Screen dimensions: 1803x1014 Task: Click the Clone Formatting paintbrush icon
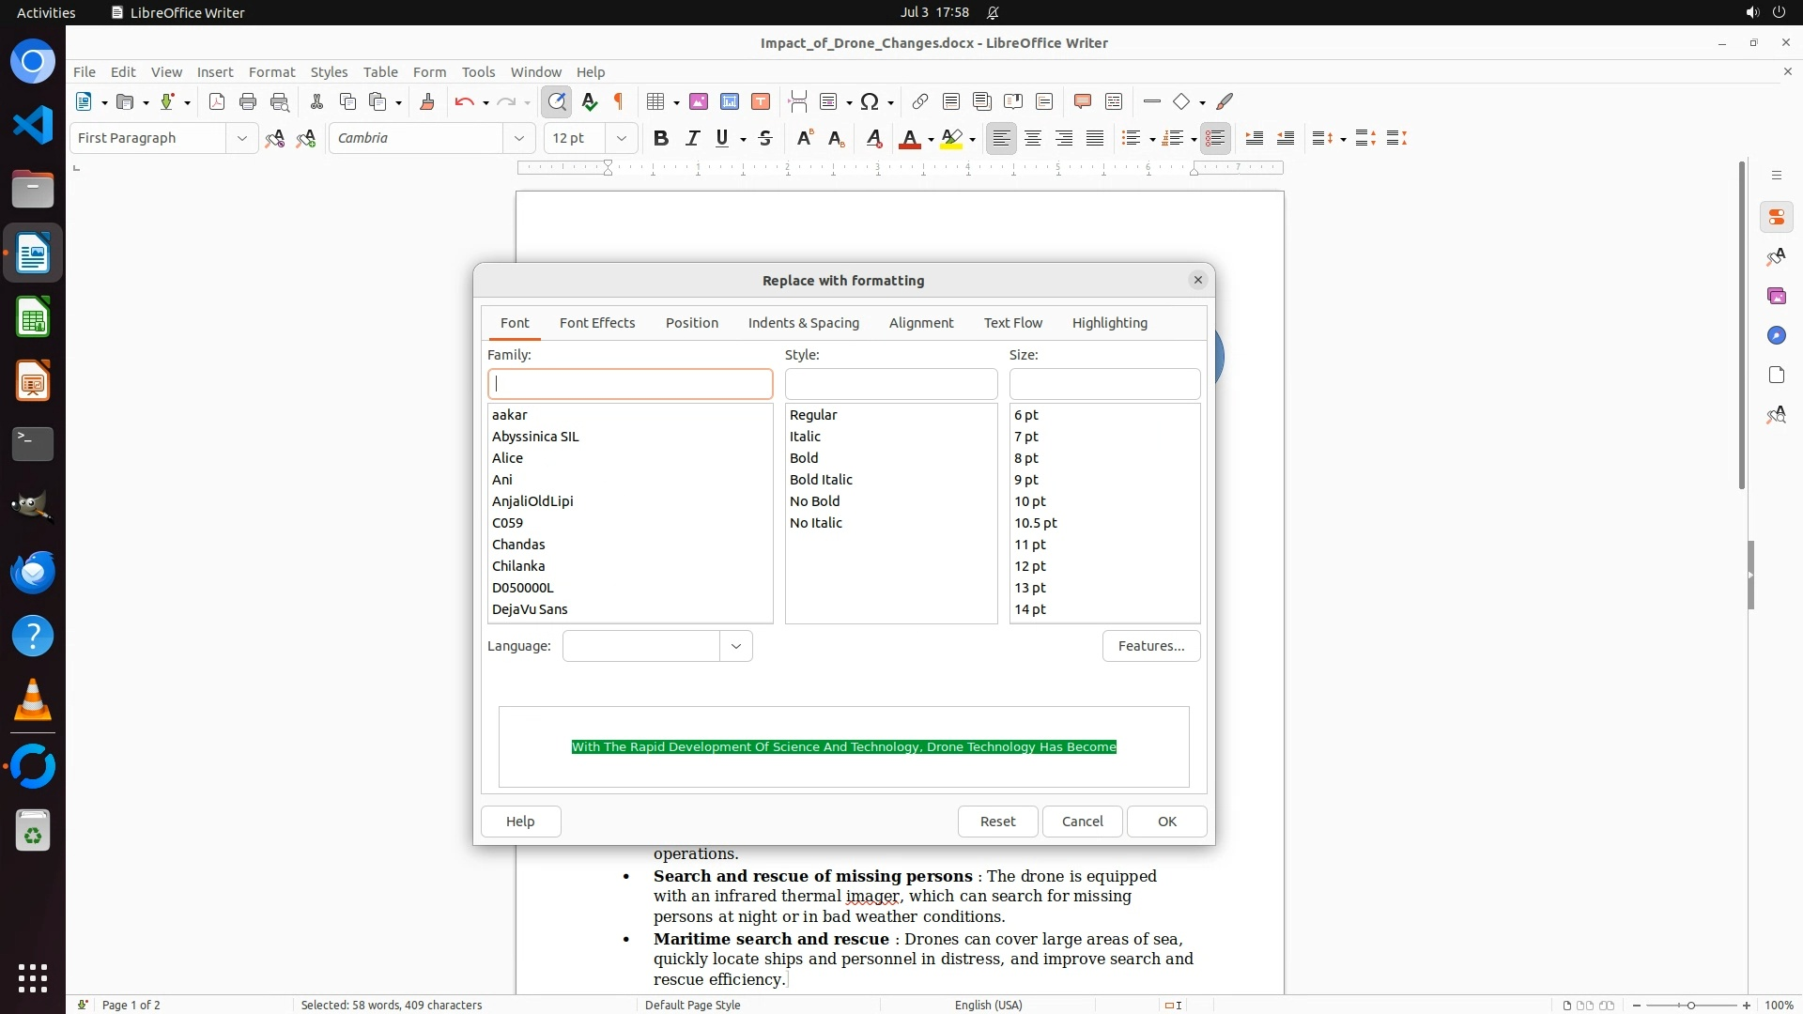click(x=427, y=101)
